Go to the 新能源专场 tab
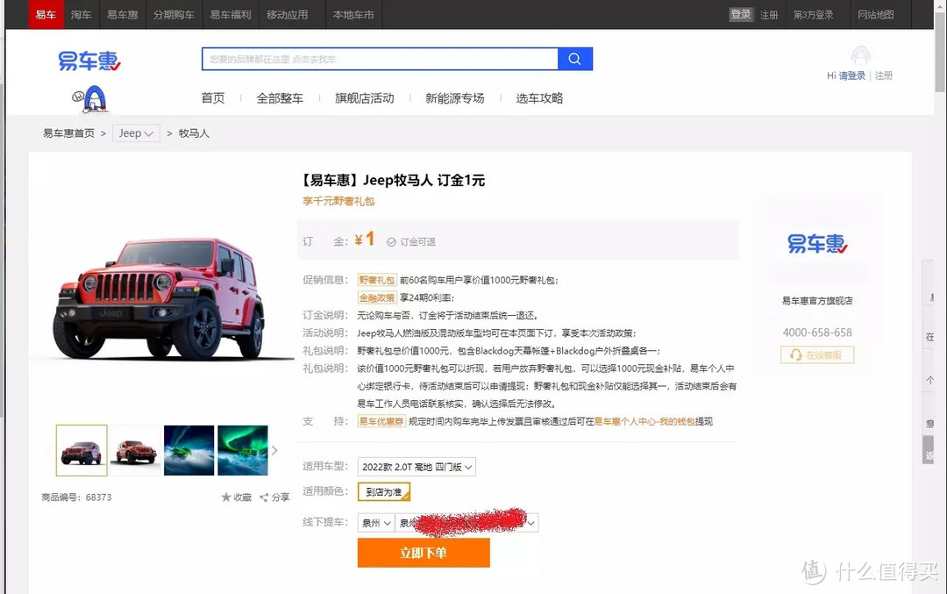The width and height of the screenshot is (947, 594). [455, 98]
